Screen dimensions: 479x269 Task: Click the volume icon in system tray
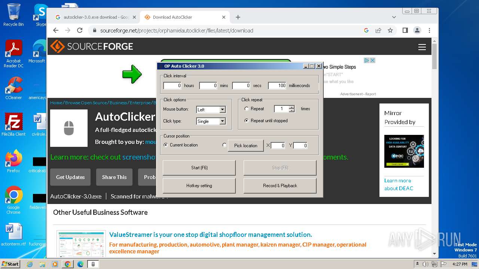click(425, 264)
